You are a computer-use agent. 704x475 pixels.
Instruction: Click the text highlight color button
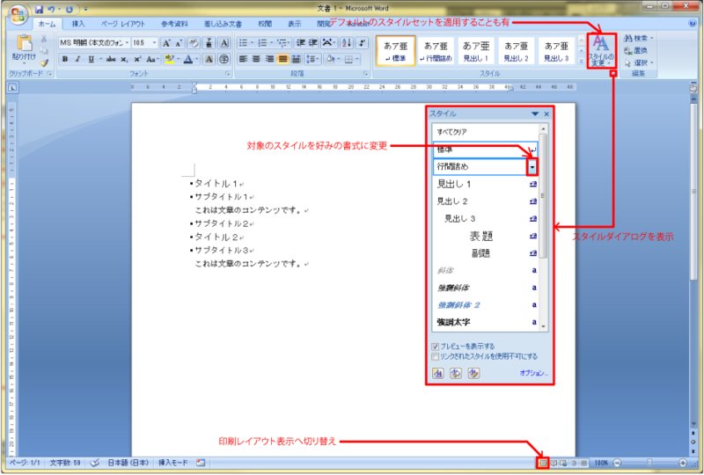[169, 59]
